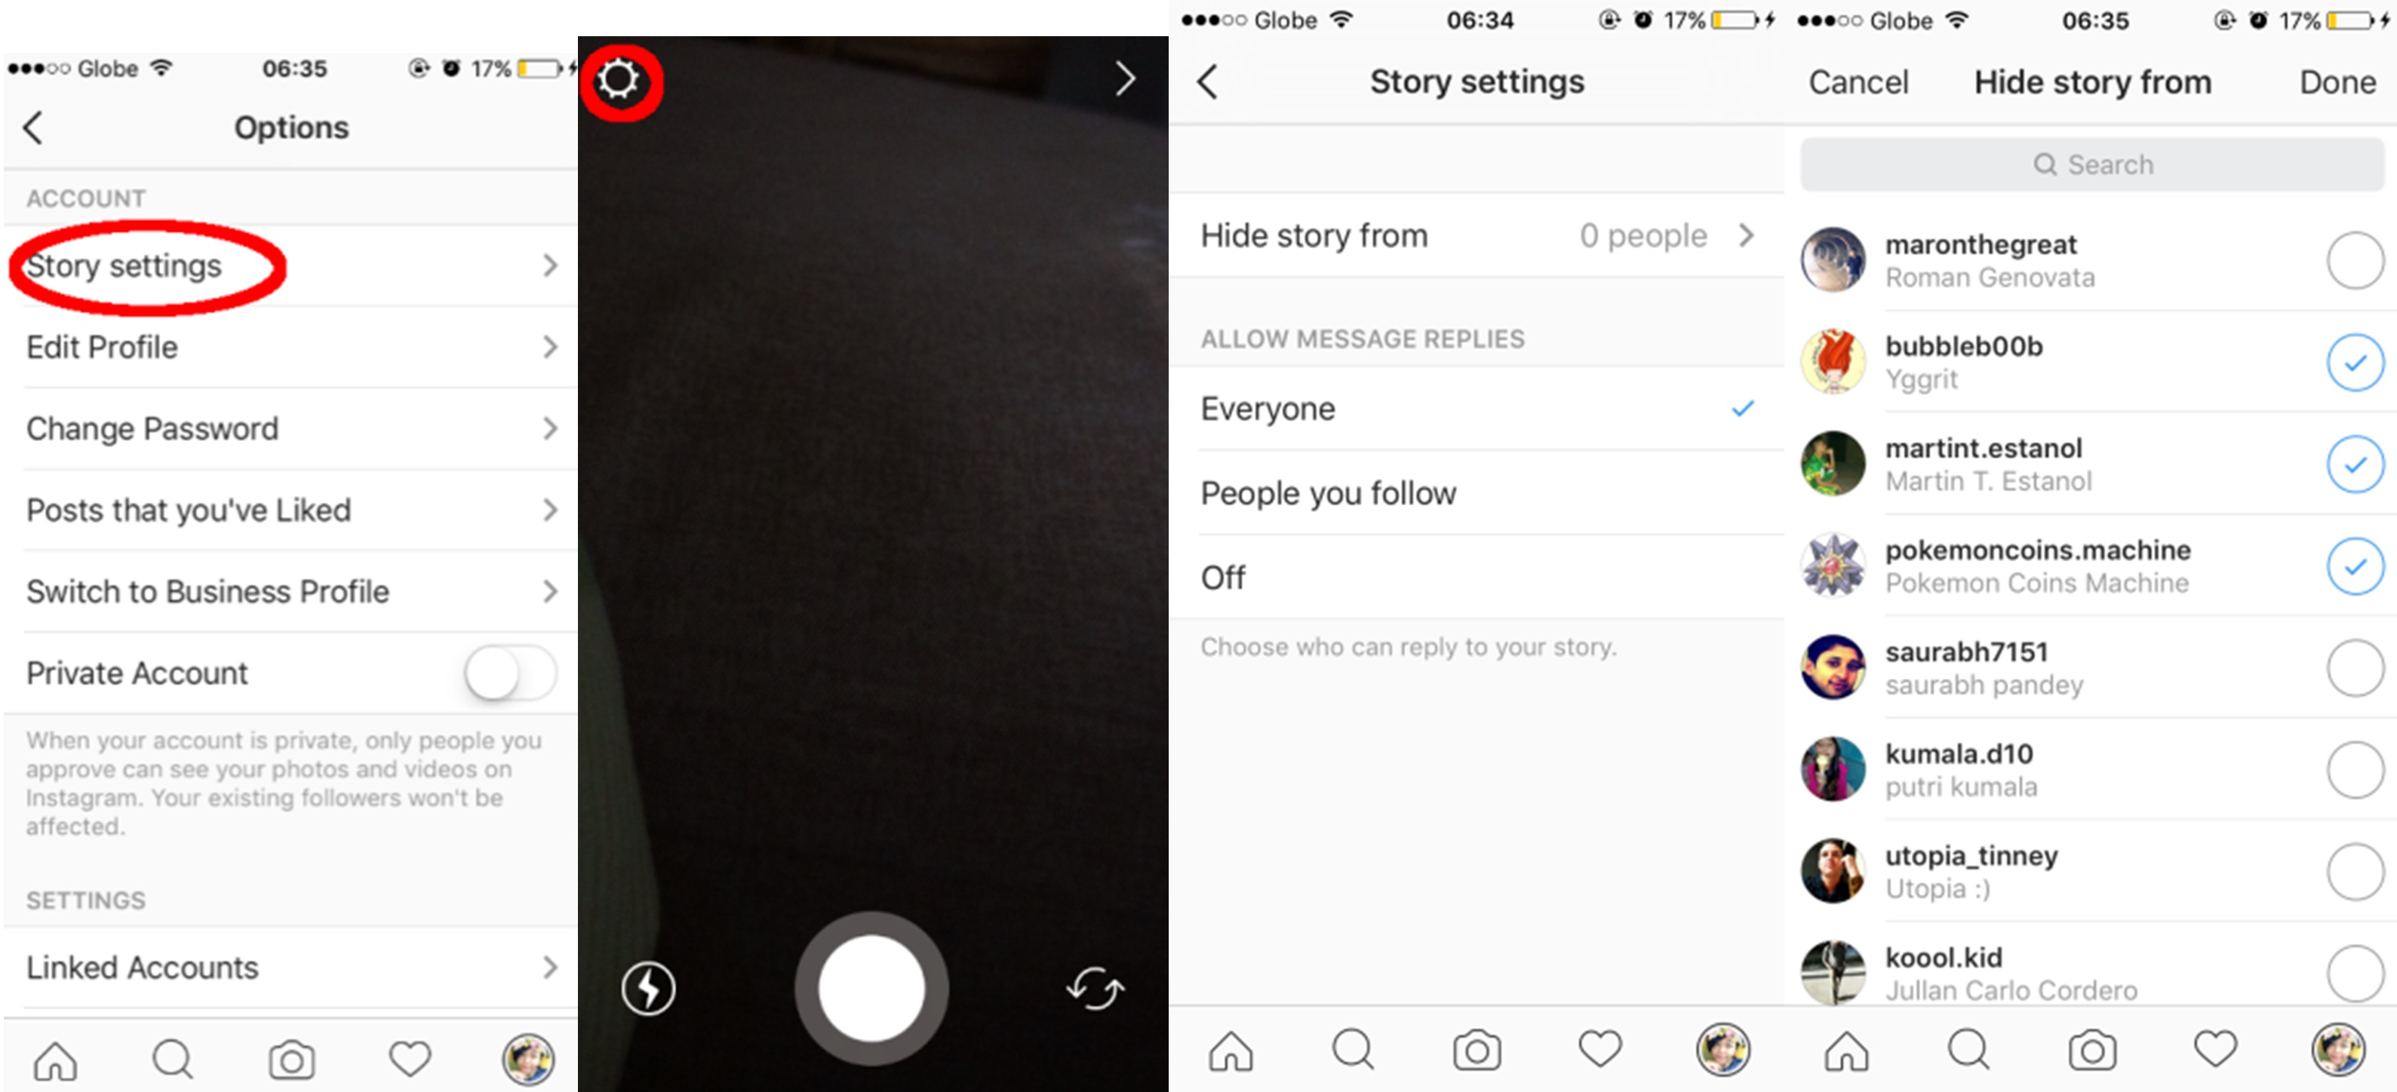Tap the gear/settings icon on camera
Image resolution: width=2397 pixels, height=1092 pixels.
coord(624,81)
